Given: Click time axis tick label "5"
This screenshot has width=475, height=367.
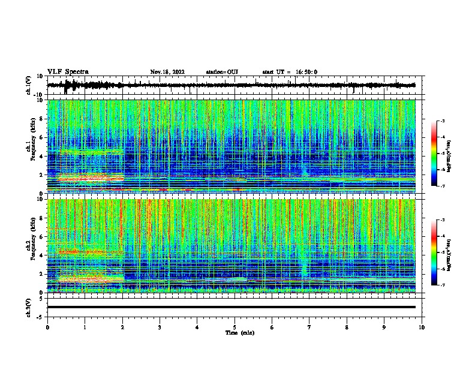Looking at the screenshot, I should (x=235, y=327).
